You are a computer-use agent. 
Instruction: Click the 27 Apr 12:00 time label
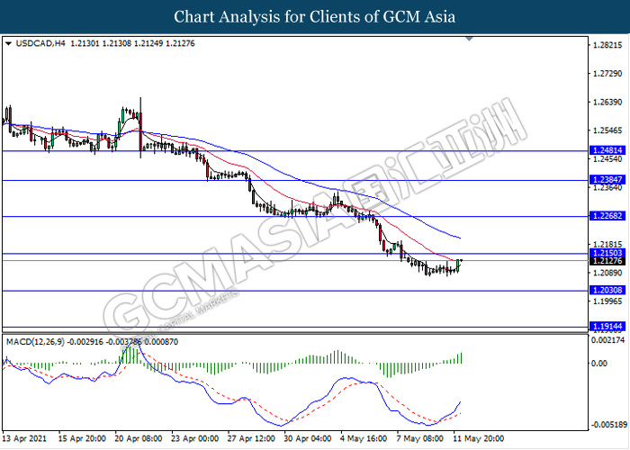tap(251, 438)
